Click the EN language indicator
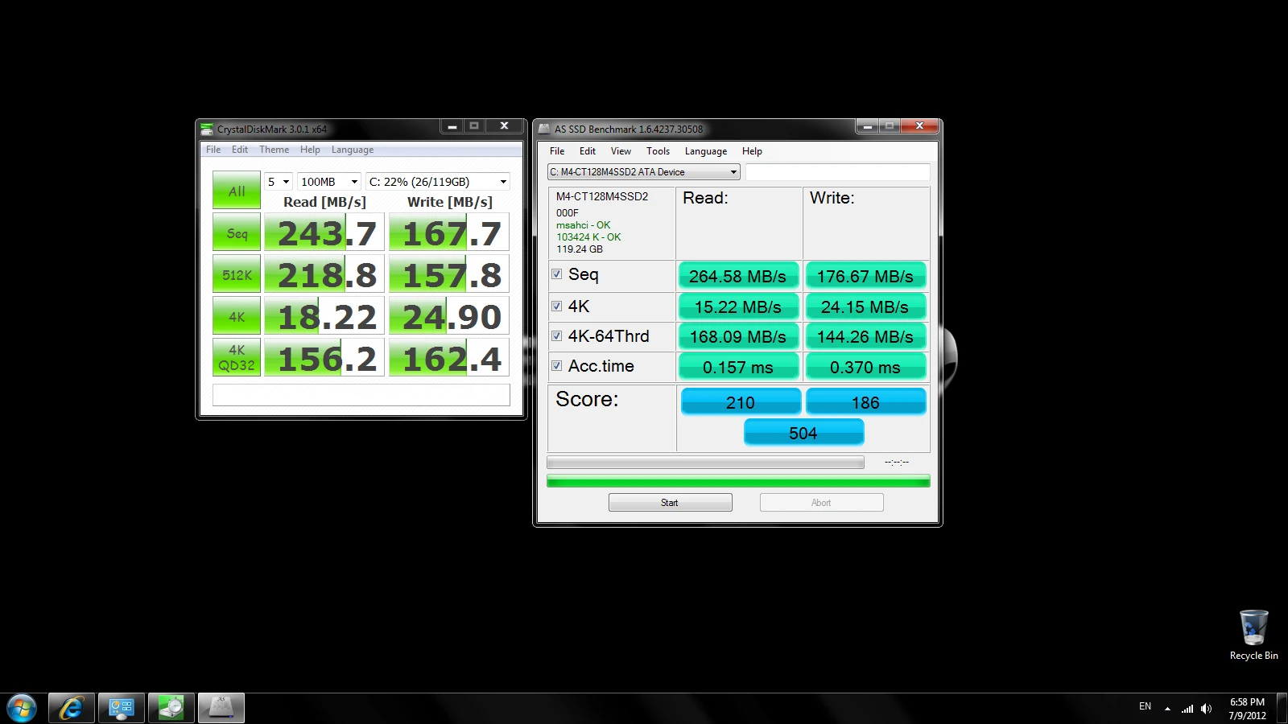The width and height of the screenshot is (1288, 724). [1145, 706]
